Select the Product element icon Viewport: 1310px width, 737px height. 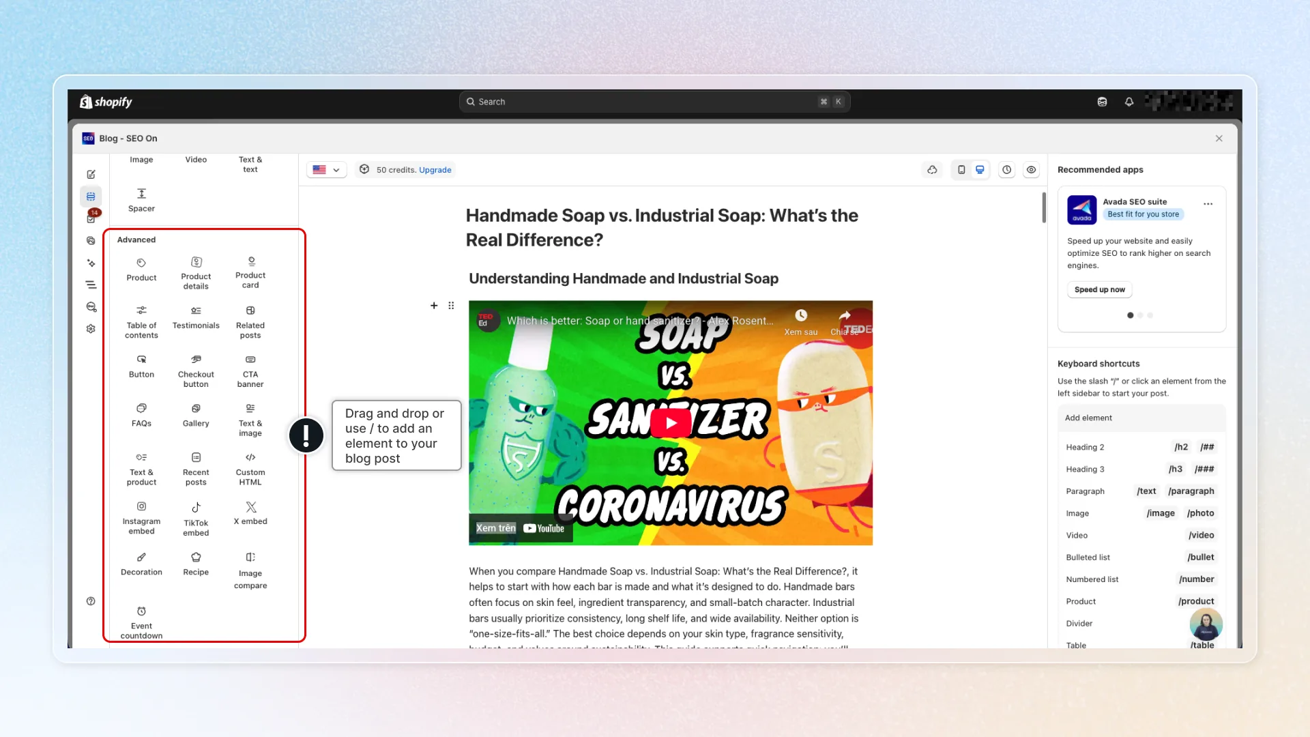[x=141, y=263]
